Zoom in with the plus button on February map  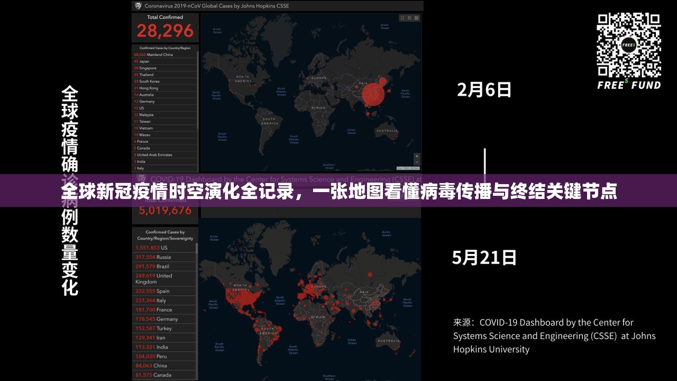coord(417,156)
